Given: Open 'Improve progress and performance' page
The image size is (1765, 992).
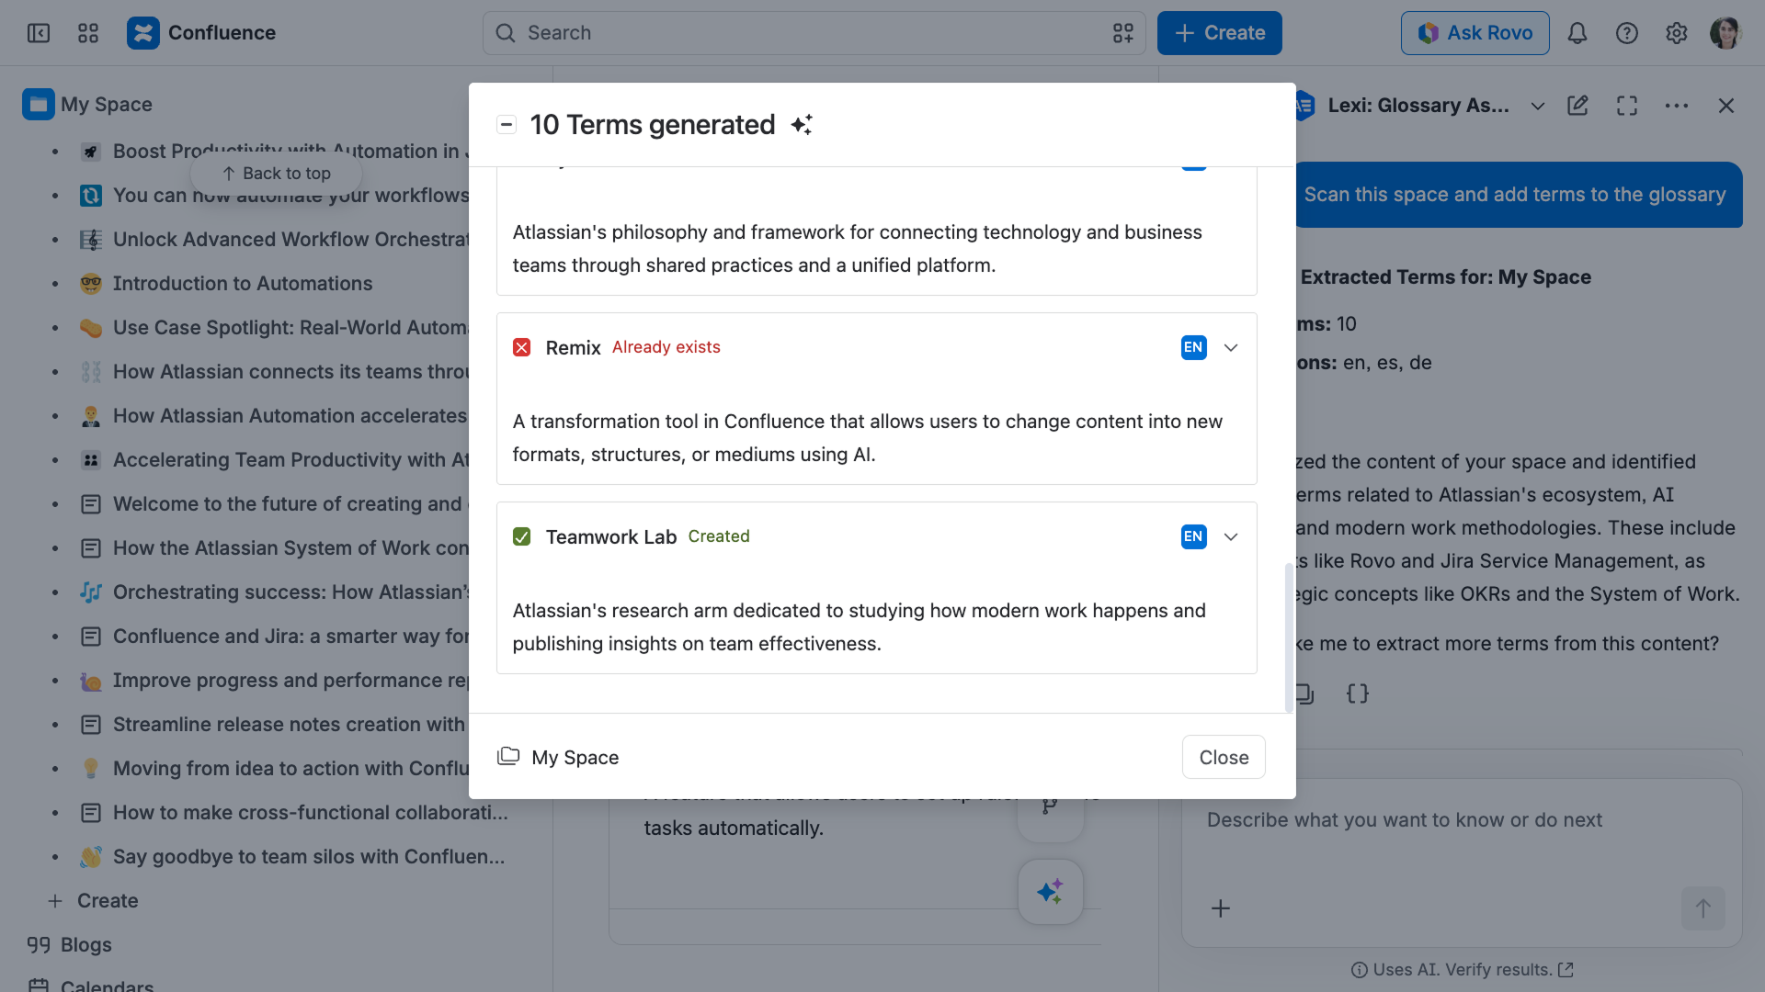Looking at the screenshot, I should (291, 681).
